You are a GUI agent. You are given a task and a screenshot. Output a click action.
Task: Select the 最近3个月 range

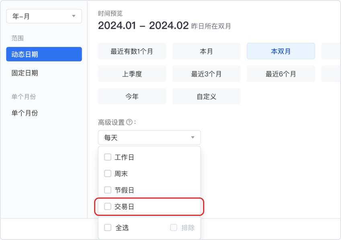tap(206, 74)
